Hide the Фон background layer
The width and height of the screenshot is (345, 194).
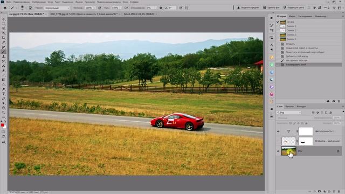[x=278, y=151]
